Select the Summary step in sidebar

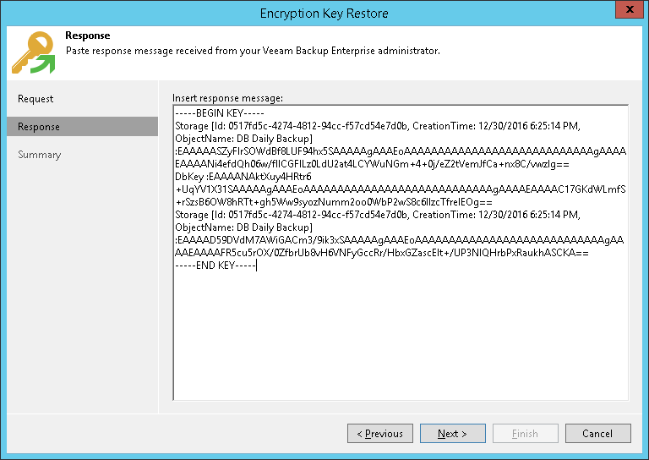point(40,155)
